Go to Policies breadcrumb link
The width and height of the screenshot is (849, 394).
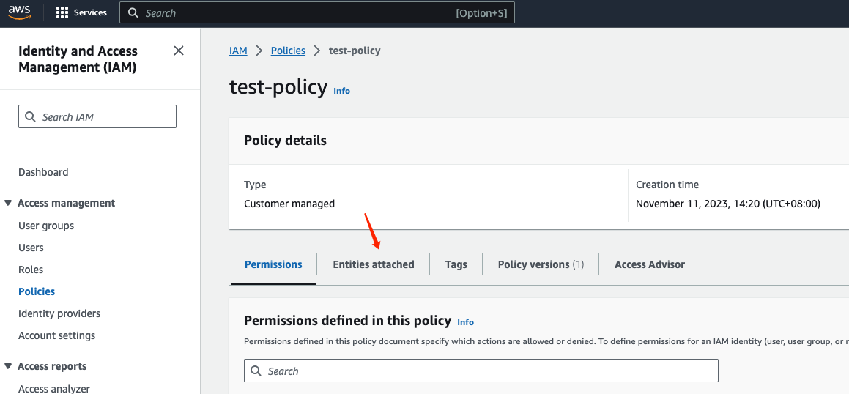pyautogui.click(x=288, y=51)
